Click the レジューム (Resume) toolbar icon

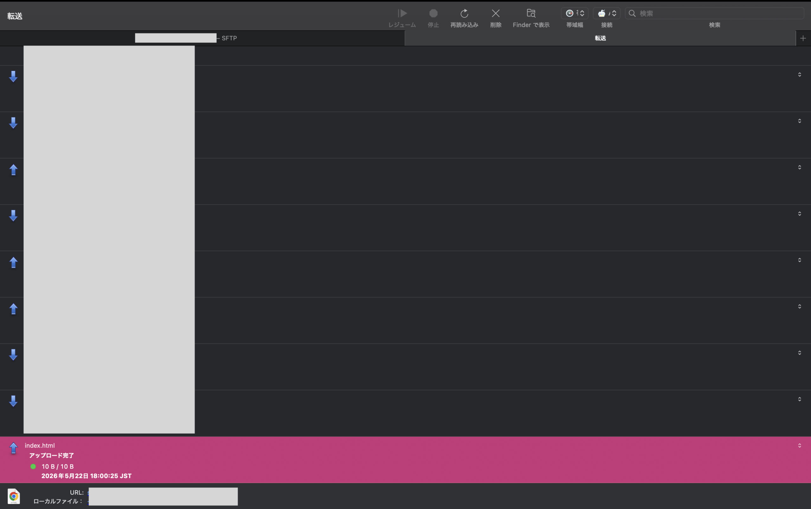(x=402, y=14)
